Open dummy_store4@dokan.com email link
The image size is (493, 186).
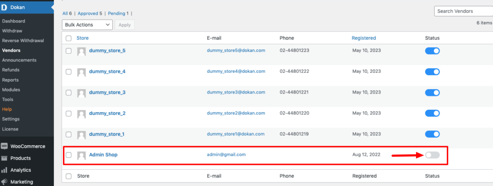click(x=236, y=71)
